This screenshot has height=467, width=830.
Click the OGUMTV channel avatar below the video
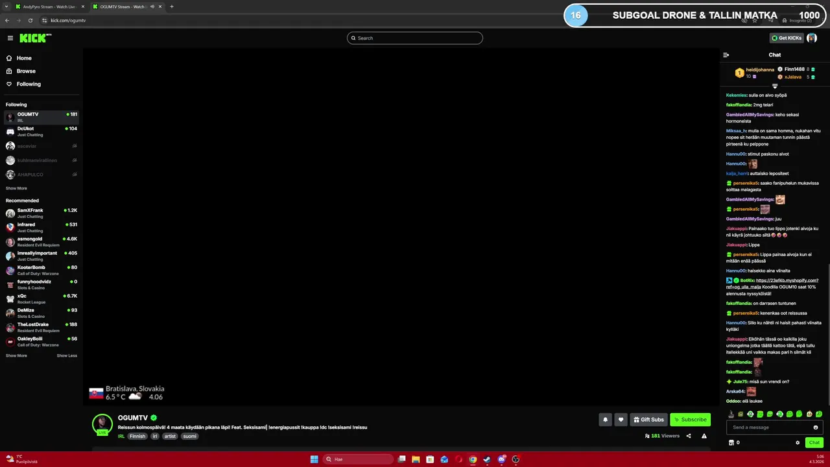102,424
